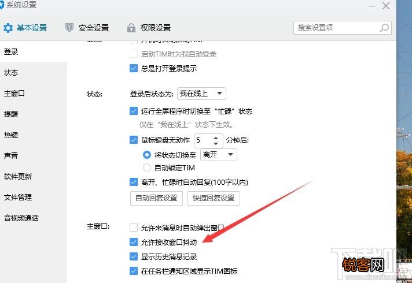Select 主窗口 in the sidebar
The width and height of the screenshot is (412, 283).
coord(34,93)
